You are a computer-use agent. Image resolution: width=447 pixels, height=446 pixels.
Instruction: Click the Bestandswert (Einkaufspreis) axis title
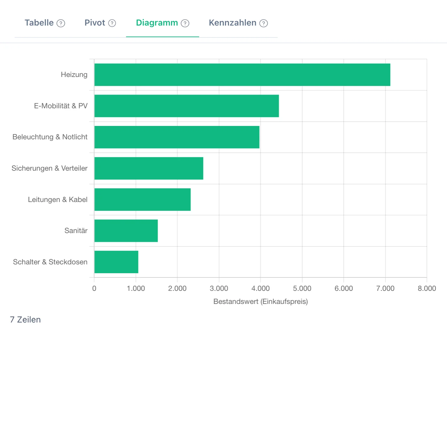pyautogui.click(x=261, y=301)
